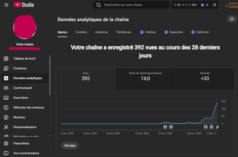The height and width of the screenshot is (157, 238).
Task: Click the dollar icon for Revenus
Action: pyautogui.click(x=6, y=117)
